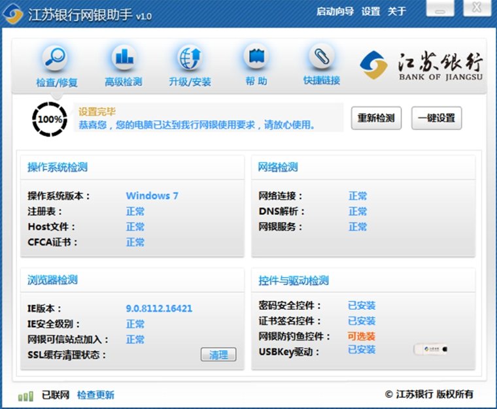
Task: Select the 快捷链接 tab label
Action: 321,80
